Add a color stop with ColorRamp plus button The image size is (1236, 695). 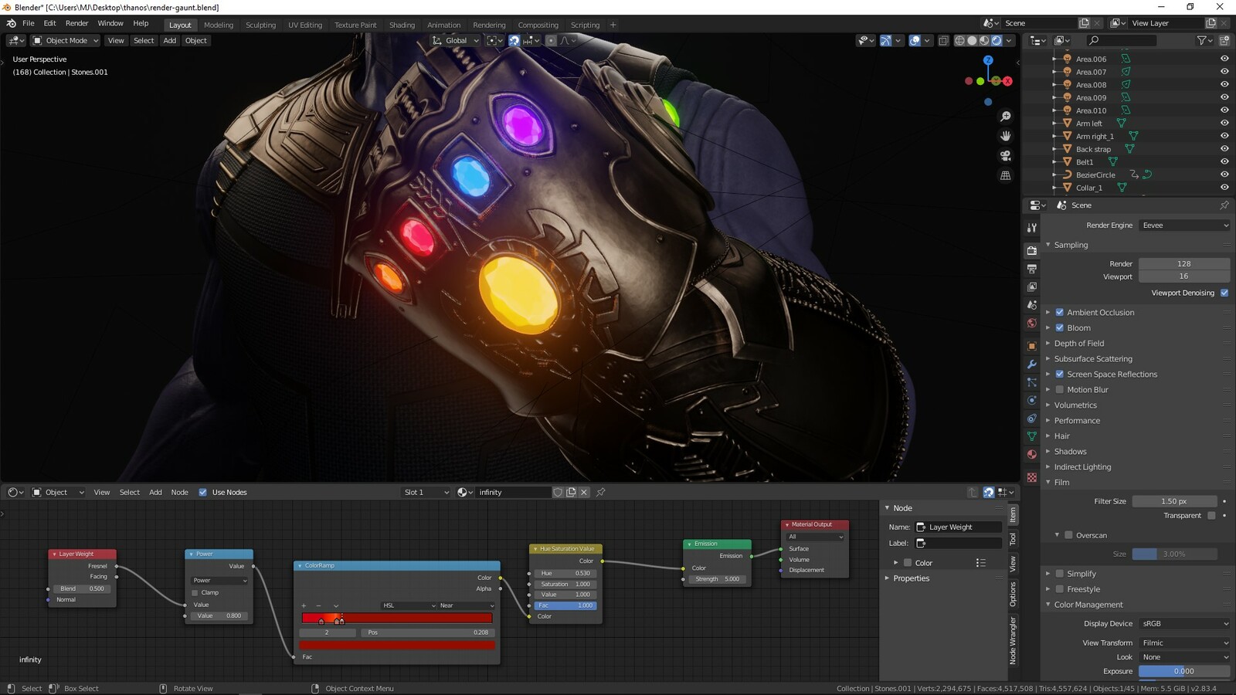click(x=304, y=605)
